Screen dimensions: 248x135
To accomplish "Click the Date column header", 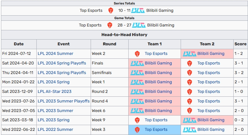I will click(x=19, y=44).
